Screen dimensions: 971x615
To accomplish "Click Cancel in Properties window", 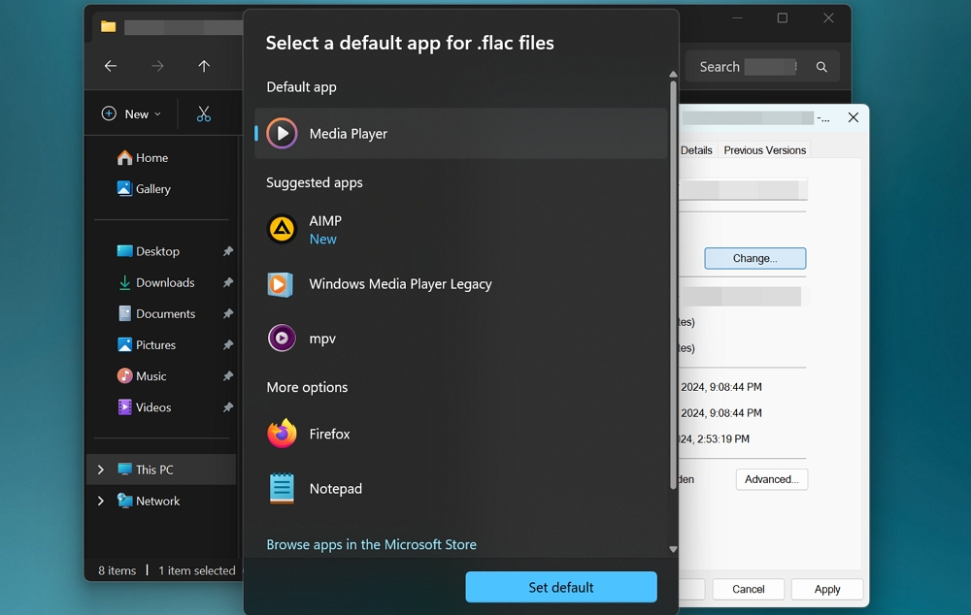I will 748,589.
